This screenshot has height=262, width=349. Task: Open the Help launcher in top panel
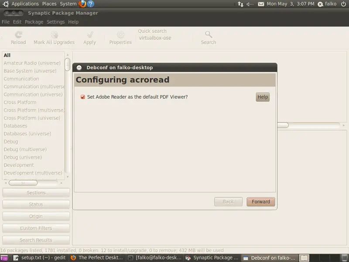coord(91,4)
